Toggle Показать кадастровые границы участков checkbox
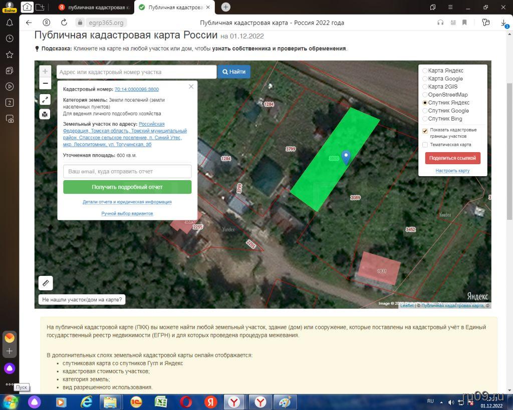 point(425,131)
